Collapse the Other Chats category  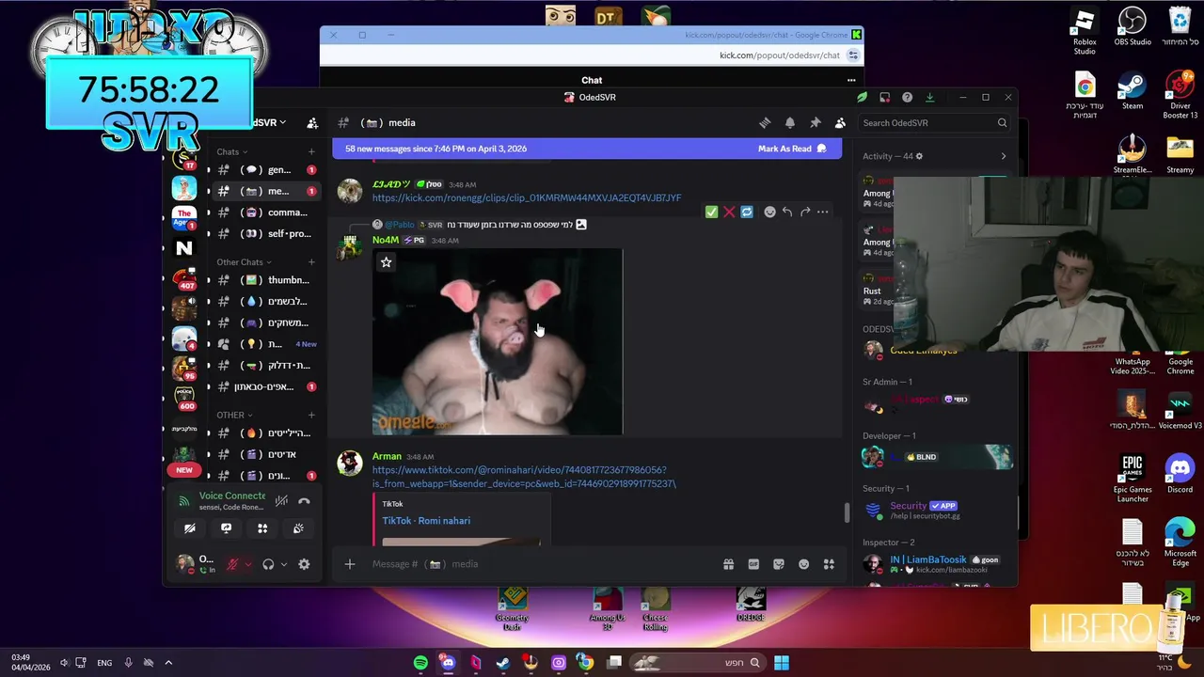pyautogui.click(x=244, y=262)
